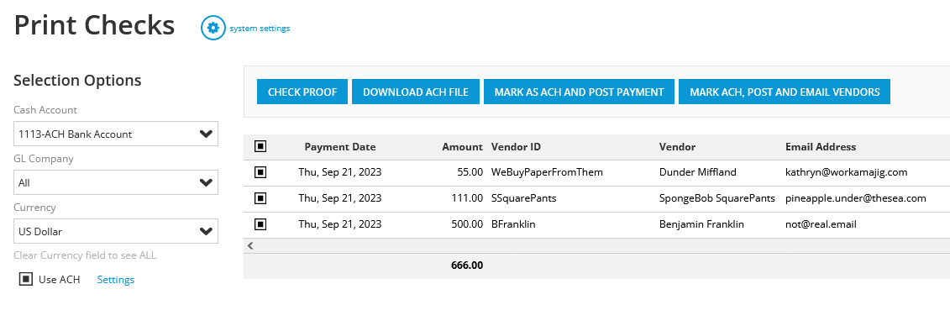Click the 666.00 total amount
The width and height of the screenshot is (950, 326).
point(467,265)
